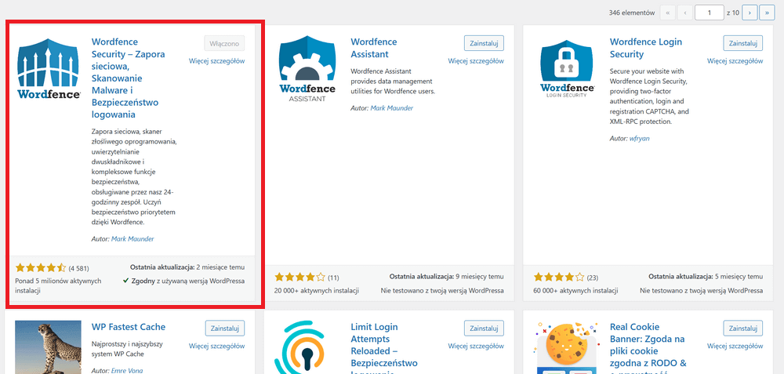This screenshot has height=374, width=784.
Task: Click the Real Cookie Banner cookie image
Action: (567, 347)
